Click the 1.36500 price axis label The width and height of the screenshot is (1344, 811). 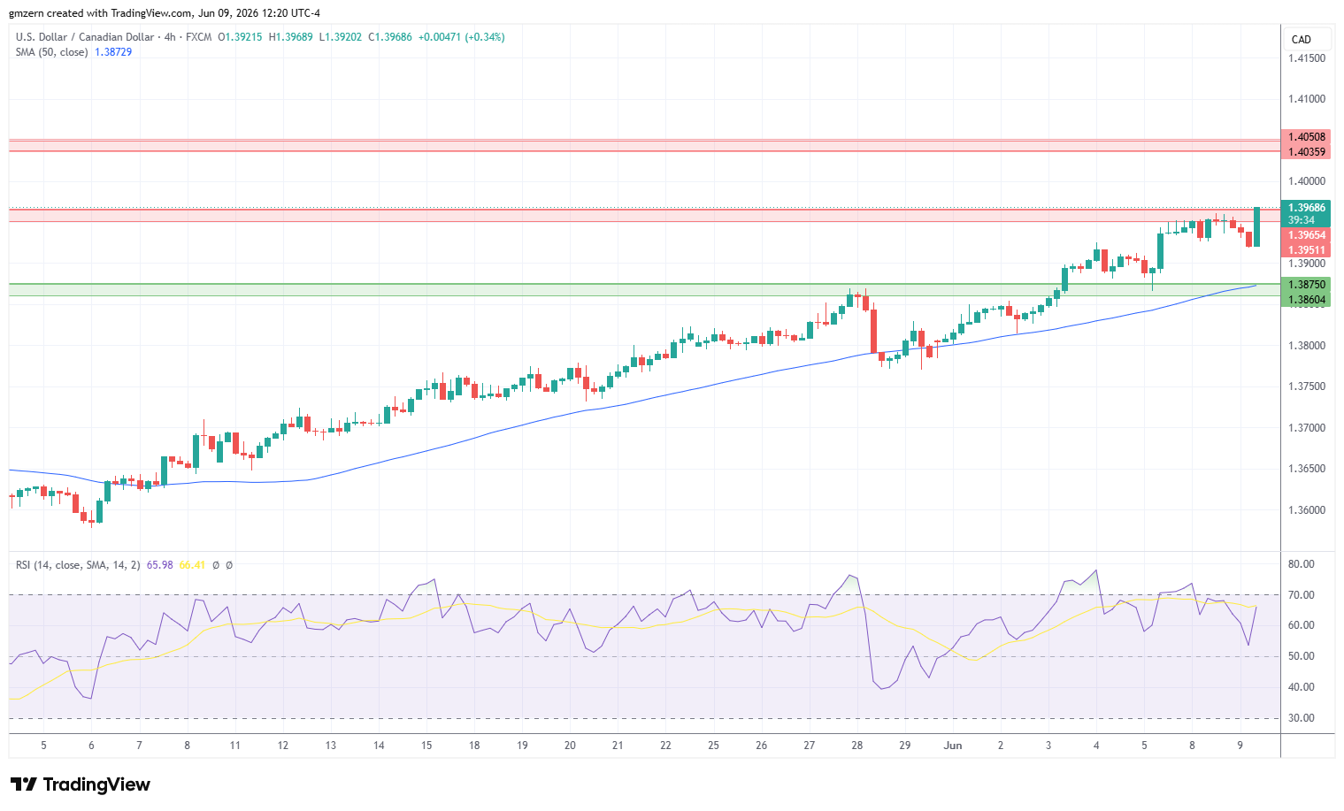tap(1307, 469)
